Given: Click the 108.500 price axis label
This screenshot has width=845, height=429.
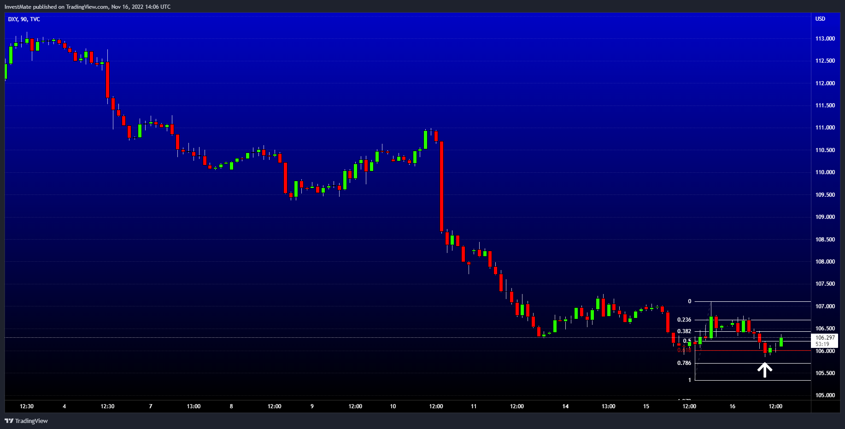Looking at the screenshot, I should click(825, 240).
